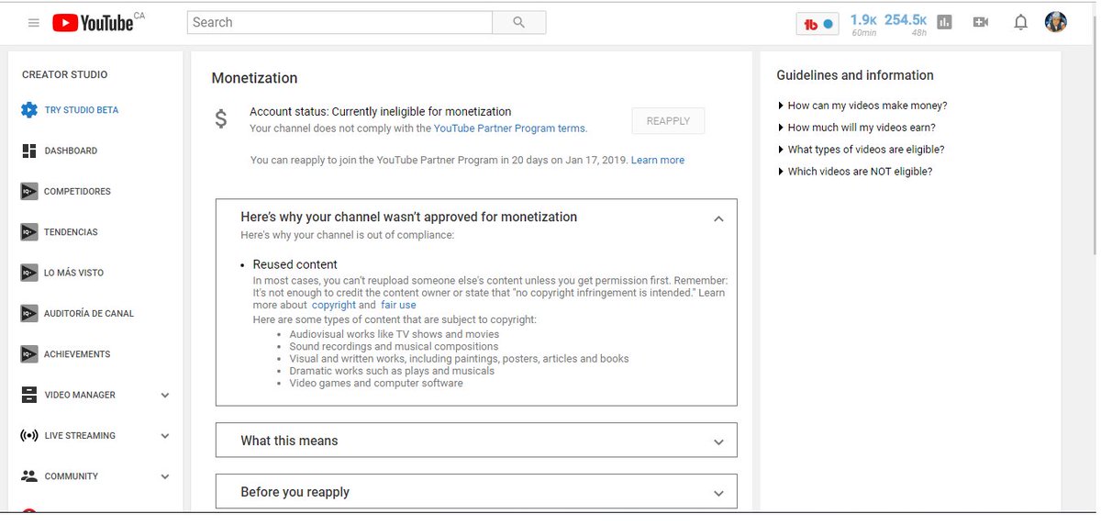The width and height of the screenshot is (1101, 525).
Task: Click the YouTube logo
Action: coord(94,23)
